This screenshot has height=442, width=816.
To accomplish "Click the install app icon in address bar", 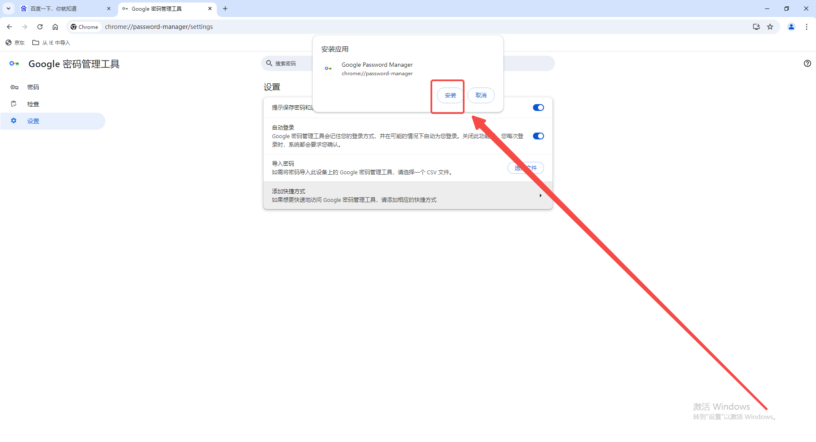I will pyautogui.click(x=756, y=27).
